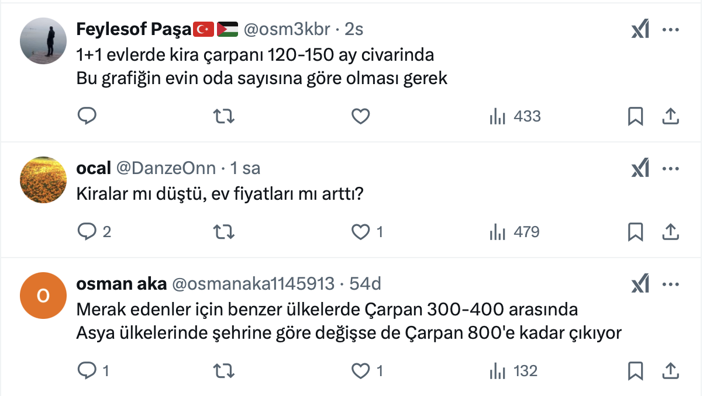Reply to Feyleseof Paşa's tweet
Viewport: 703px width, 396px height.
pos(87,116)
